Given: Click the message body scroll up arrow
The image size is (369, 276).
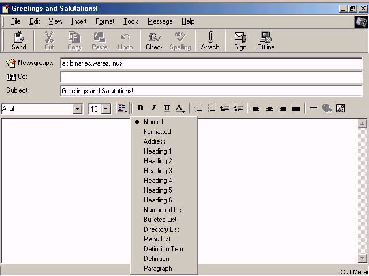Looking at the screenshot, I should tap(363, 124).
